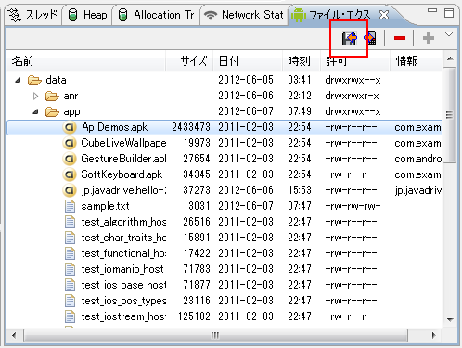Expand the anr folder

[x=35, y=96]
